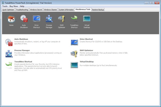Click the Auto Shutdown clock icon in list
Viewport: 161px width, 107px height.
9,42
